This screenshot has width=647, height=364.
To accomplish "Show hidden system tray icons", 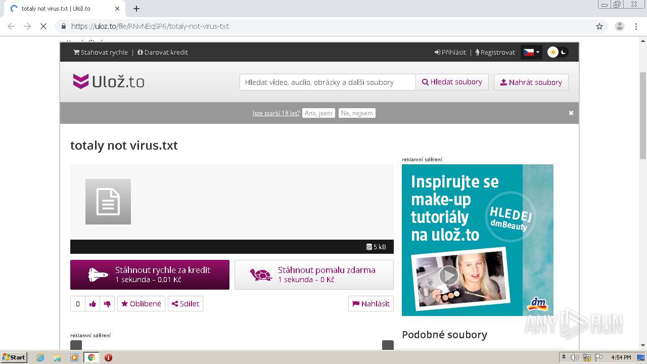I will coord(564,357).
